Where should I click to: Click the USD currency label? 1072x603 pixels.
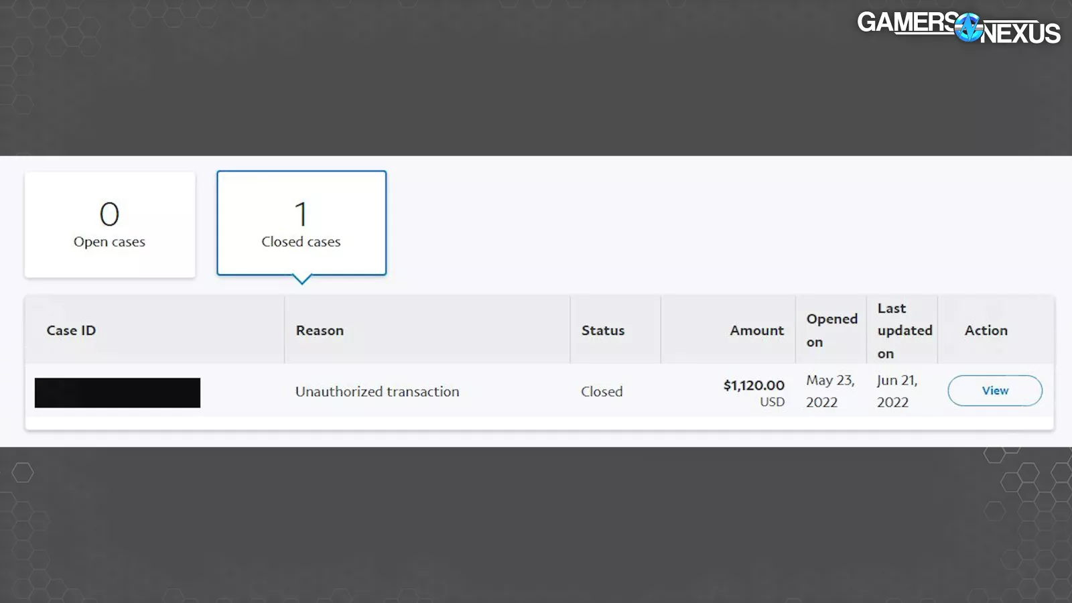coord(772,402)
